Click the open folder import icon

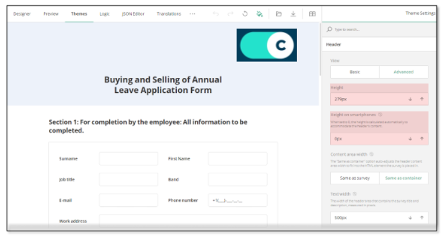(x=279, y=13)
